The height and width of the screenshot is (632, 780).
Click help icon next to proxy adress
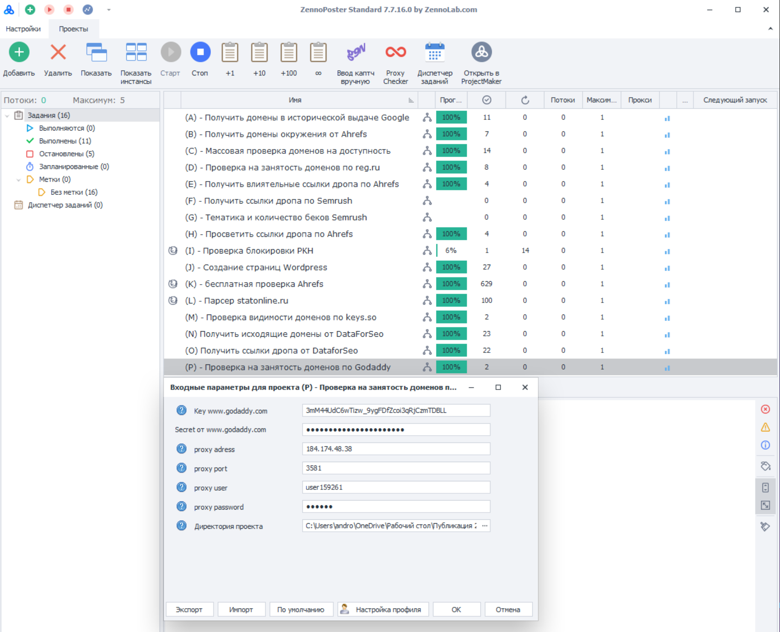[181, 449]
